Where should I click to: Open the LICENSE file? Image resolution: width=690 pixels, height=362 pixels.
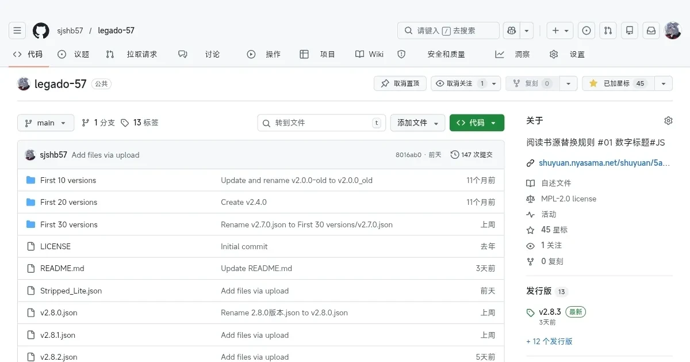click(x=55, y=246)
